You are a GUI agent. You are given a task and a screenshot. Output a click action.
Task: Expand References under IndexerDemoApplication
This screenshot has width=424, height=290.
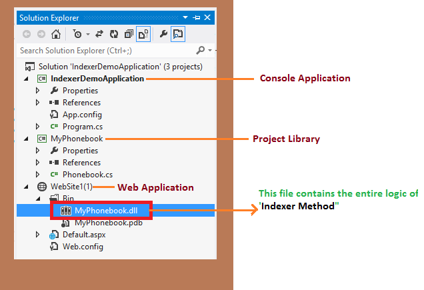[37, 103]
